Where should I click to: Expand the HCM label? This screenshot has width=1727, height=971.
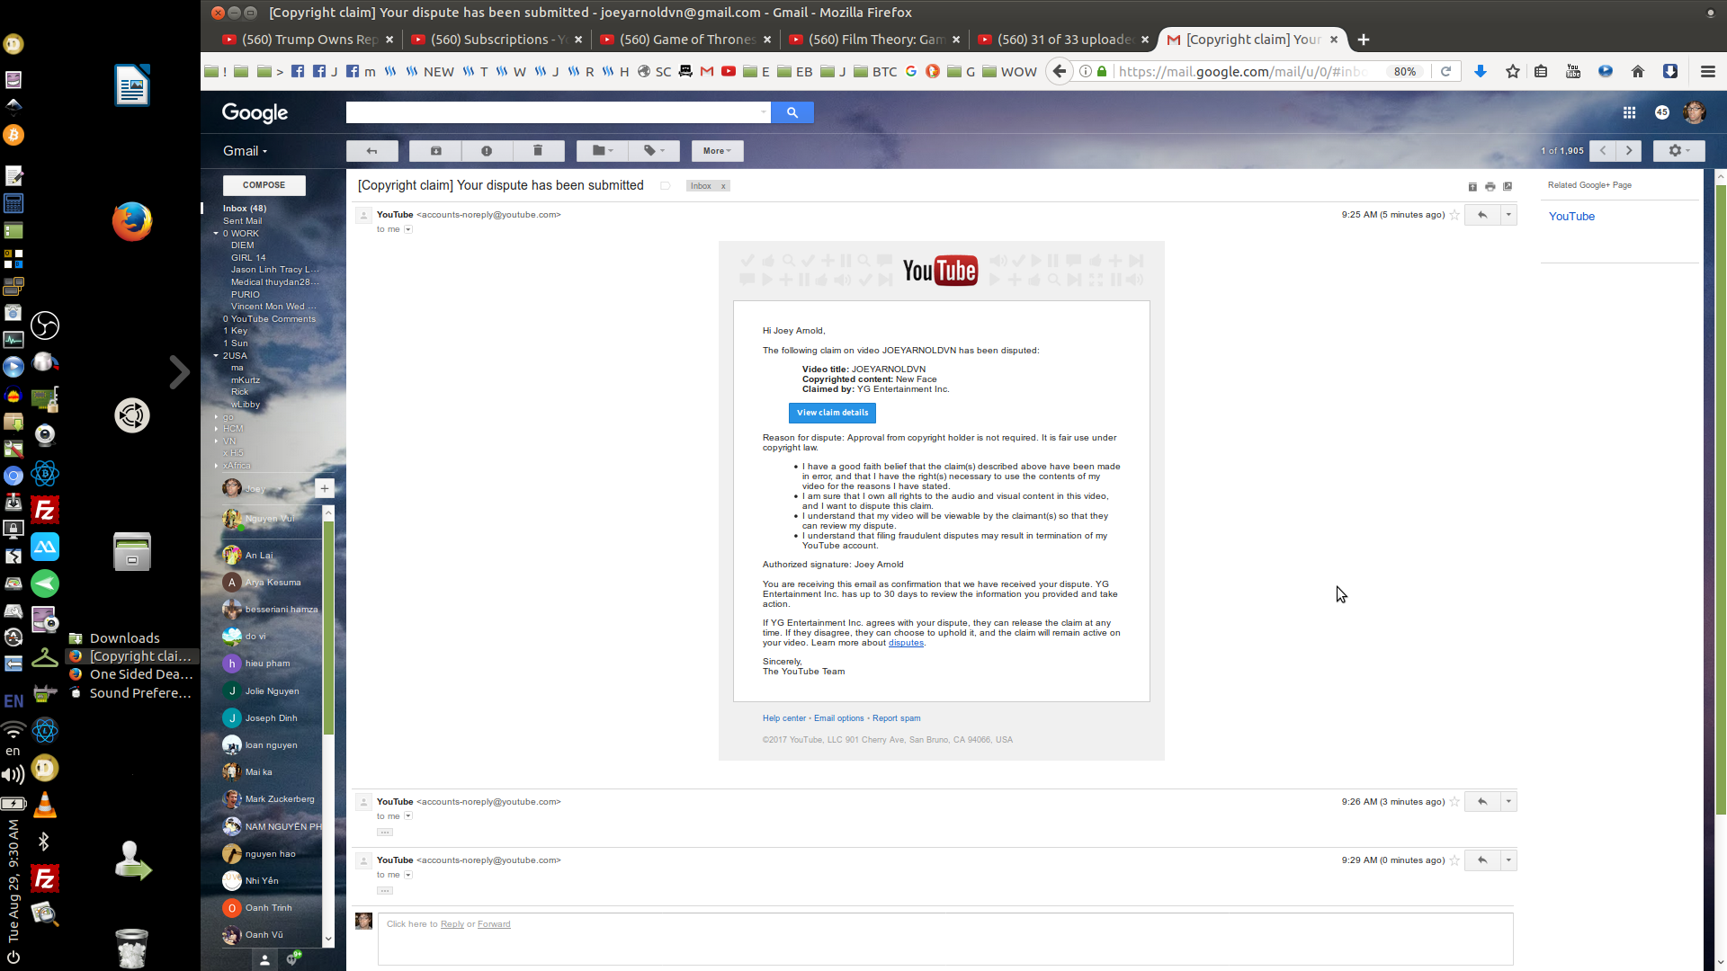[x=216, y=429]
